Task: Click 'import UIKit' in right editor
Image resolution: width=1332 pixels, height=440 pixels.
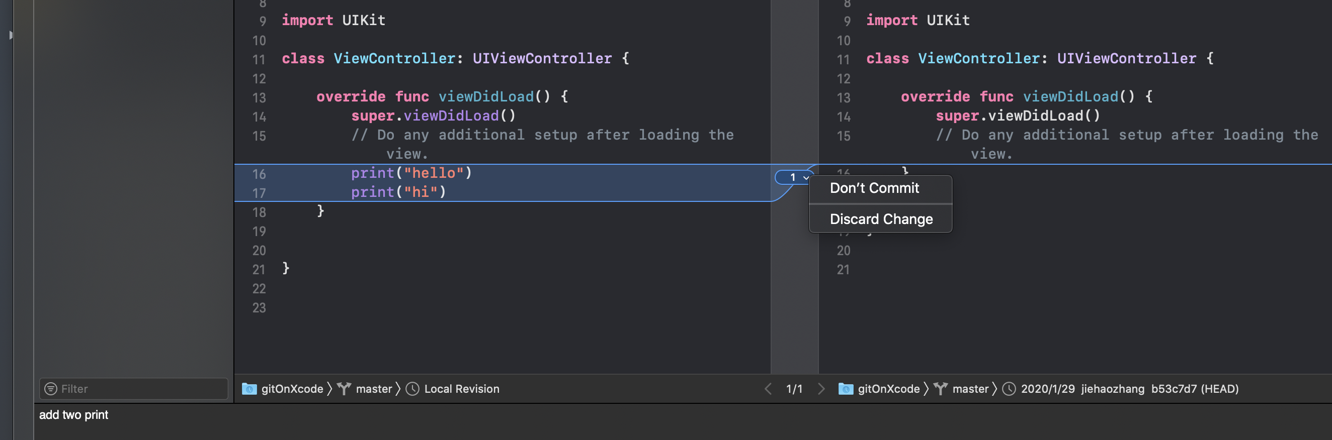Action: 918,20
